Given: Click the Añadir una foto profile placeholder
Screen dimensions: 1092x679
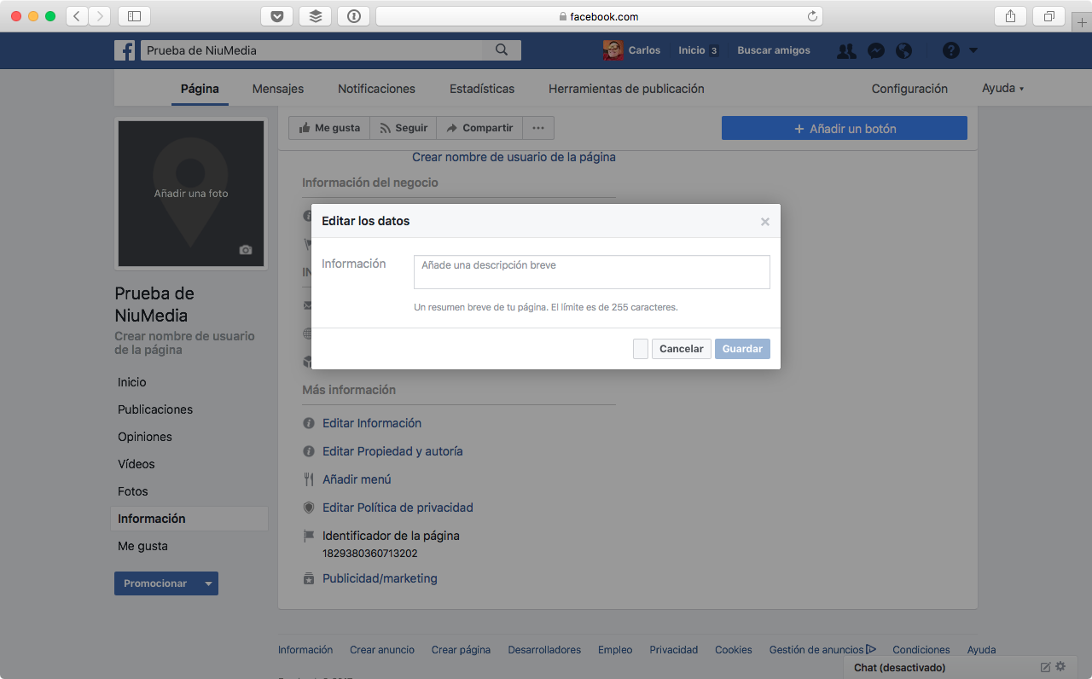Looking at the screenshot, I should pyautogui.click(x=191, y=194).
